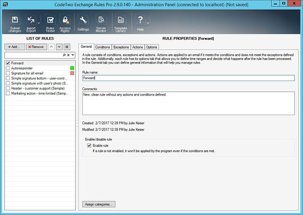This screenshot has width=303, height=215.
Task: Switch to the General tab
Action: (x=86, y=46)
